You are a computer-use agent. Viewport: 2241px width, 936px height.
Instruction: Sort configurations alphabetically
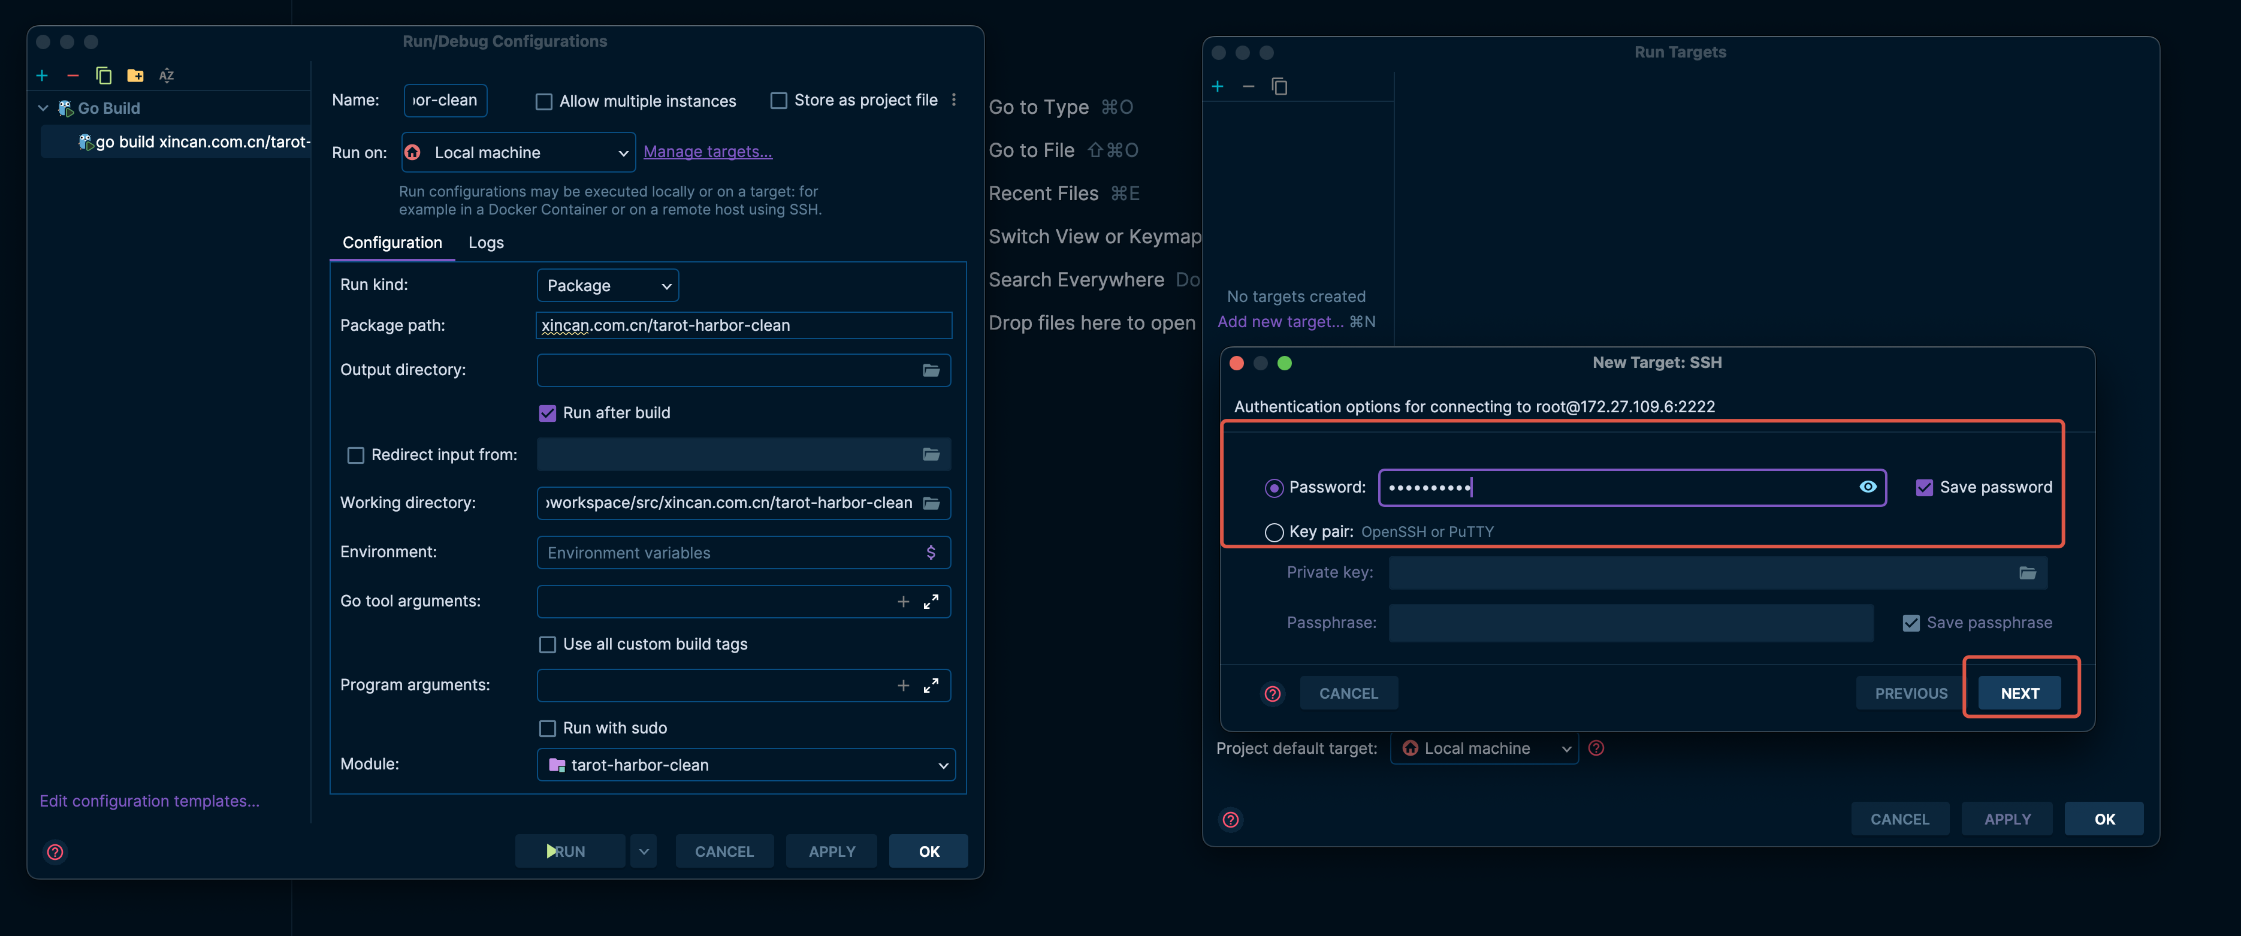[166, 76]
